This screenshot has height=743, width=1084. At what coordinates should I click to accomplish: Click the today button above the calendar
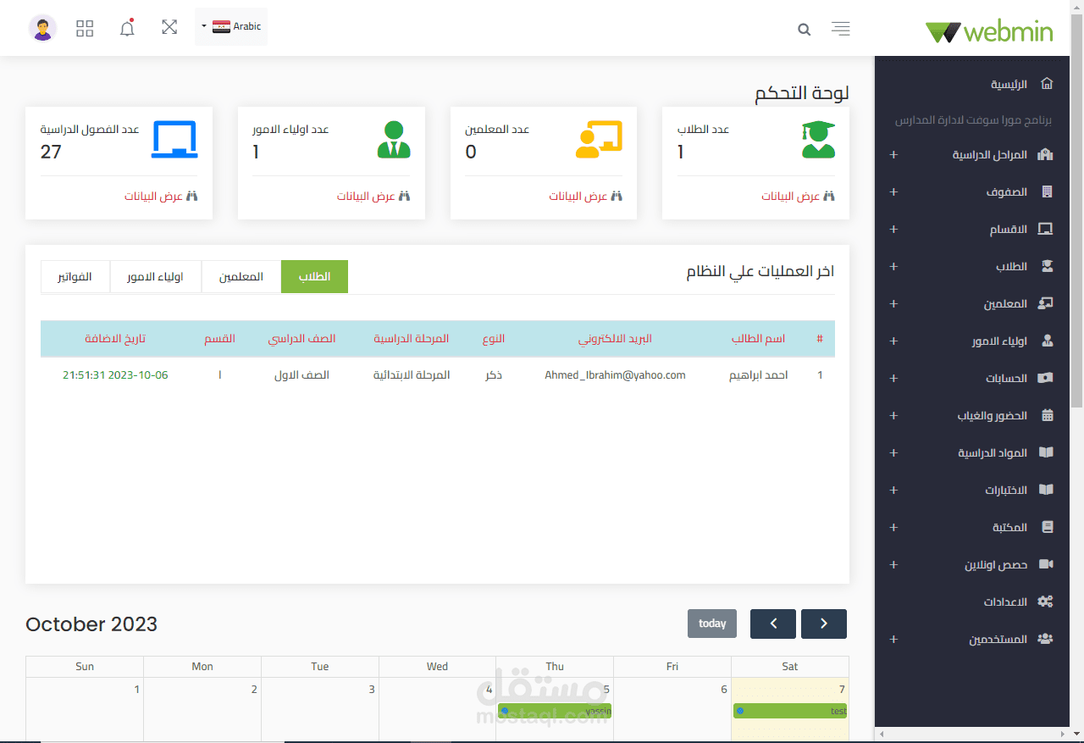click(711, 624)
